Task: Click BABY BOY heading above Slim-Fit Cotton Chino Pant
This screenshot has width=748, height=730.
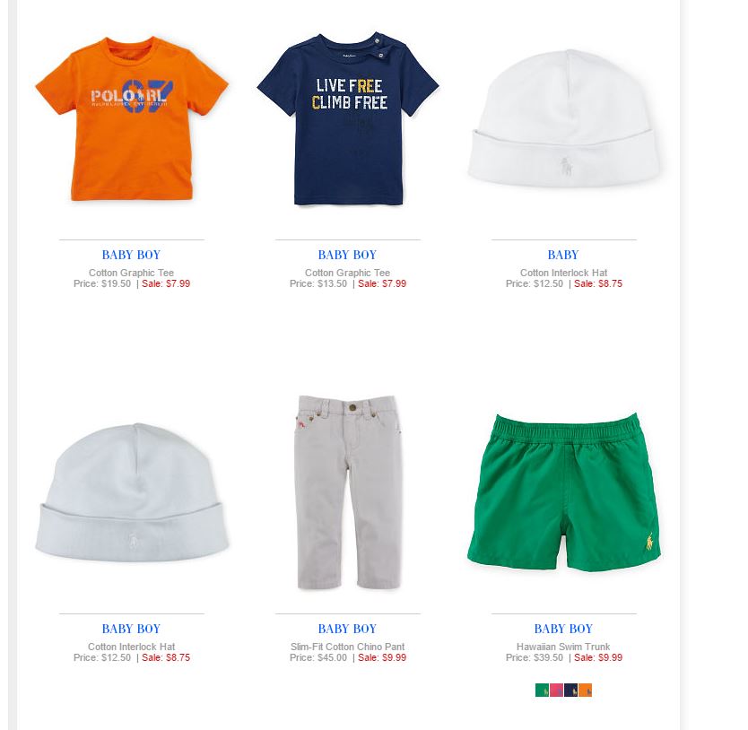Action: click(347, 629)
